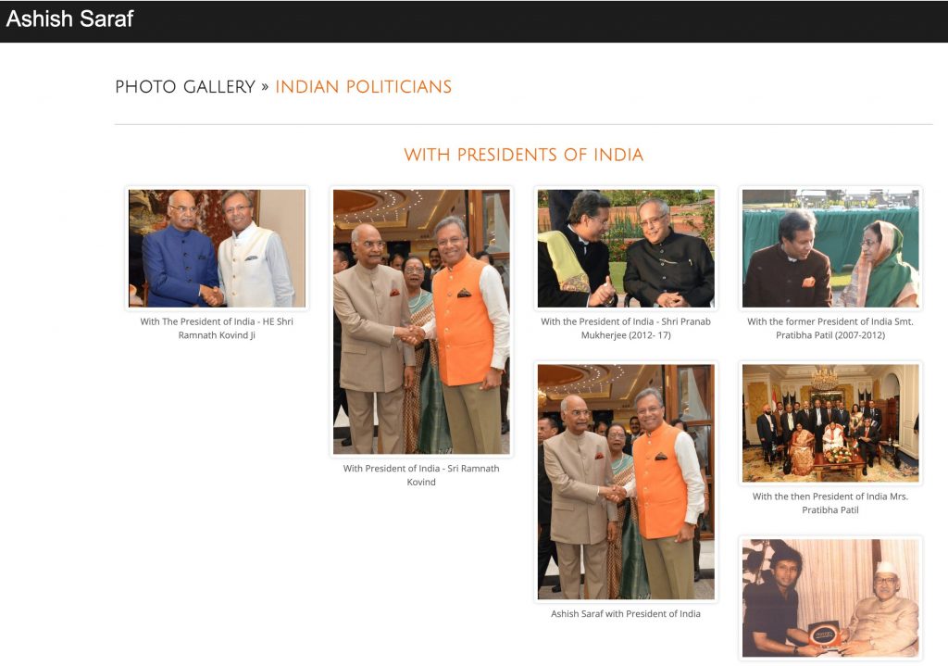
Task: Open photo of blue-jacket Ramnath Kovind handshake
Action: point(217,248)
